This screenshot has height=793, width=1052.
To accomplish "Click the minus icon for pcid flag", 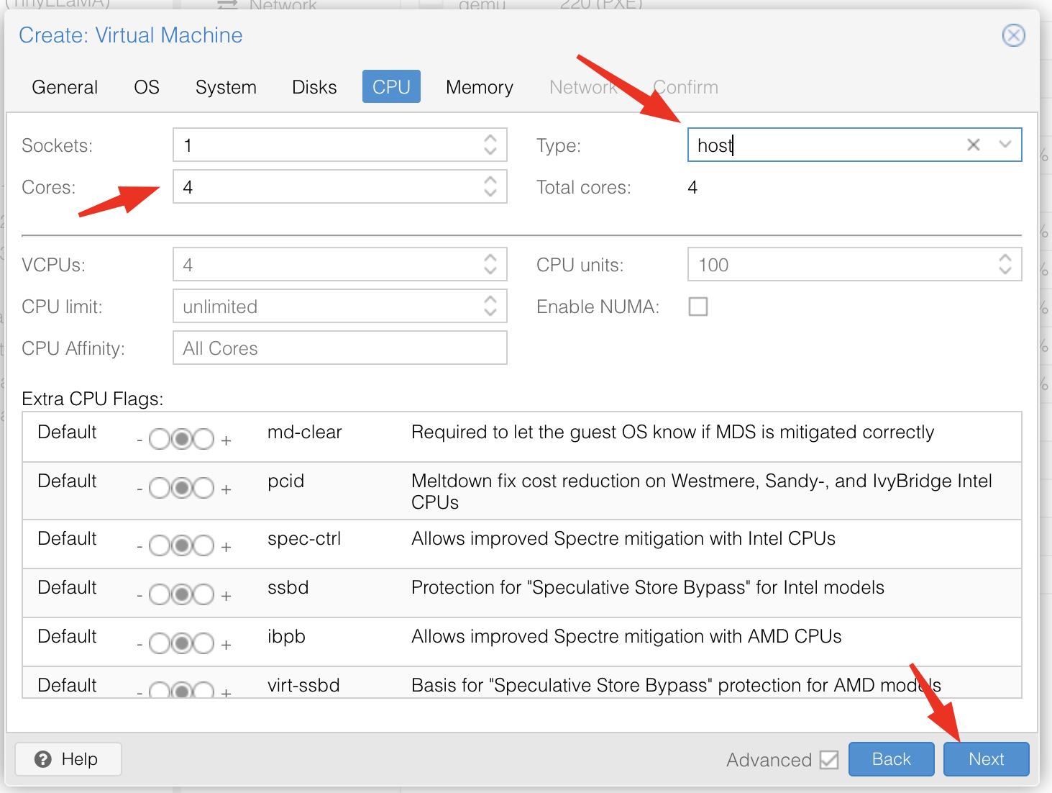I will tap(139, 489).
